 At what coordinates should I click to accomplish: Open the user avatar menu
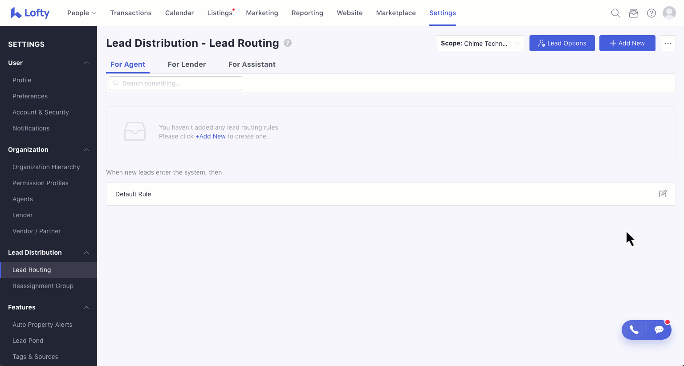coord(669,13)
